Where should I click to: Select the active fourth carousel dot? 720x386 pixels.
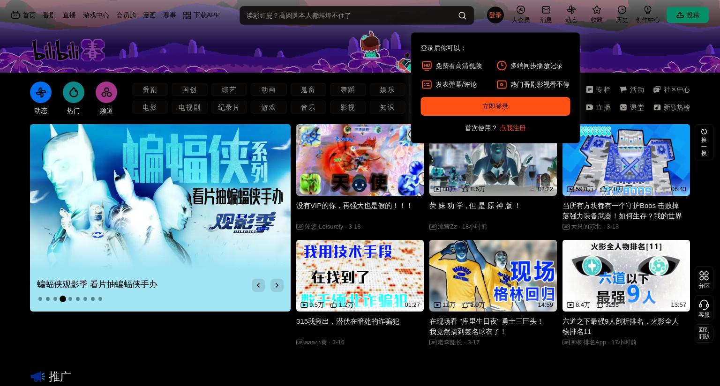63,299
